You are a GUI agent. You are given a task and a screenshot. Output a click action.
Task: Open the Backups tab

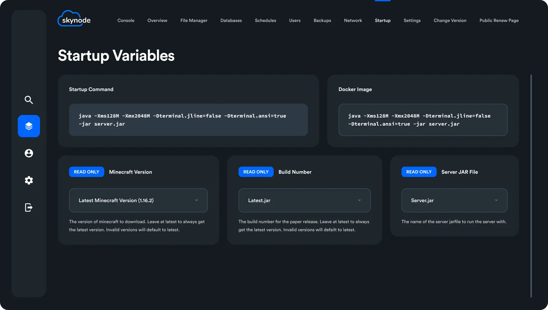[x=322, y=20]
